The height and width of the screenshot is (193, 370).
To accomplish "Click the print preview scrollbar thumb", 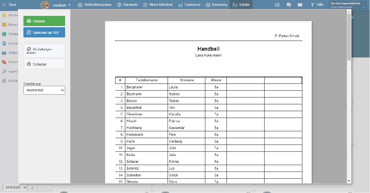I will click(x=349, y=37).
